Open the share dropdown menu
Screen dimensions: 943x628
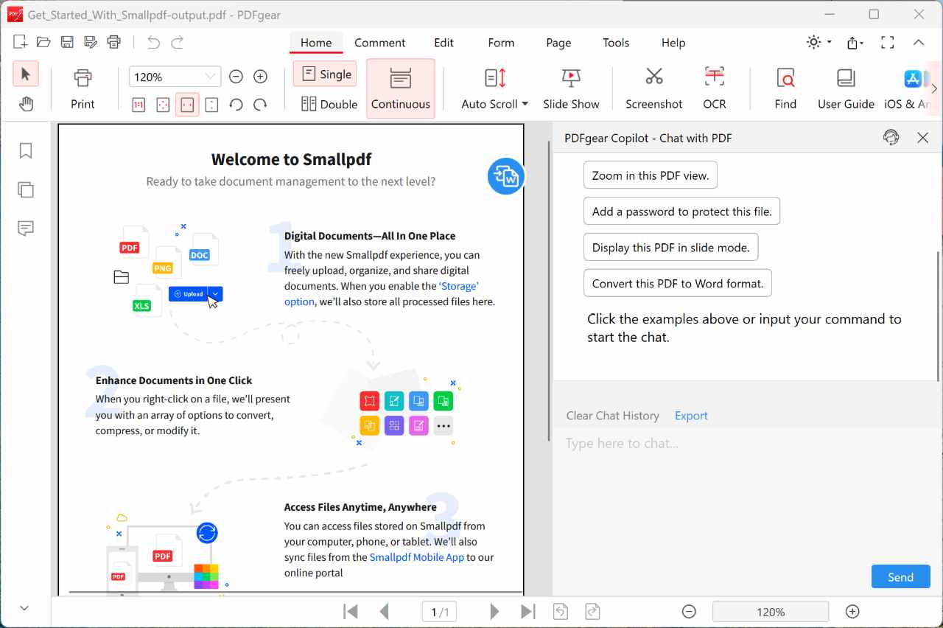(x=855, y=42)
